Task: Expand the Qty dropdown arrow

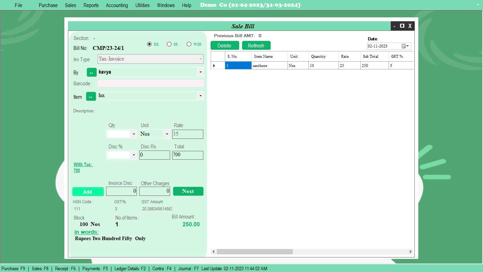Action: pyautogui.click(x=134, y=134)
